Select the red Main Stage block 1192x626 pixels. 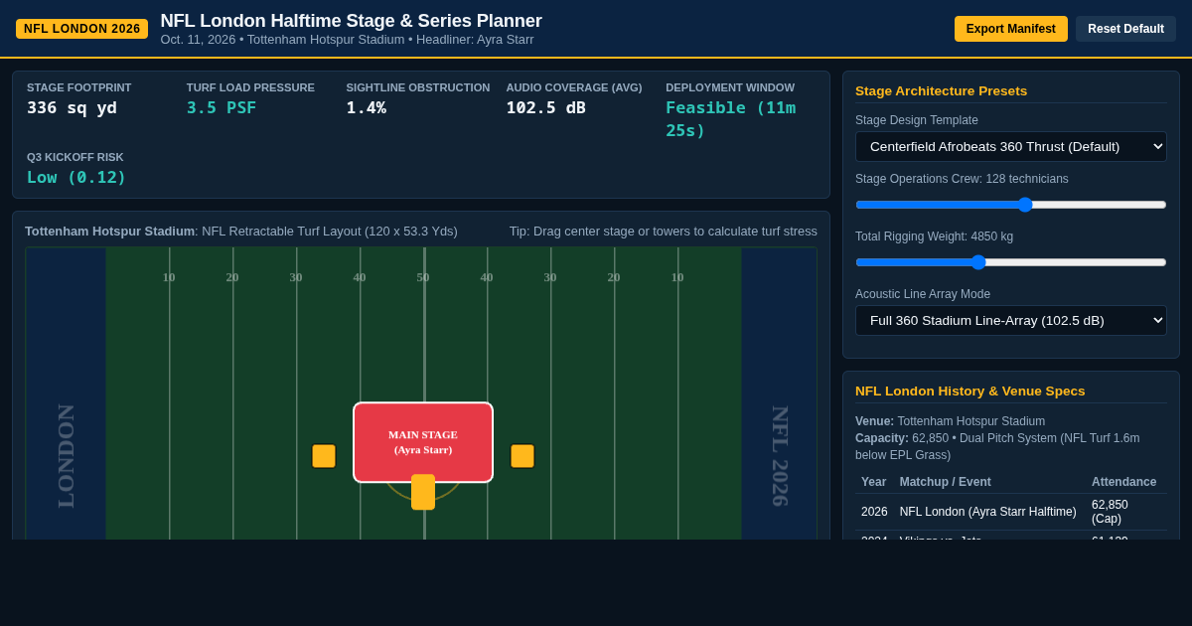point(423,442)
